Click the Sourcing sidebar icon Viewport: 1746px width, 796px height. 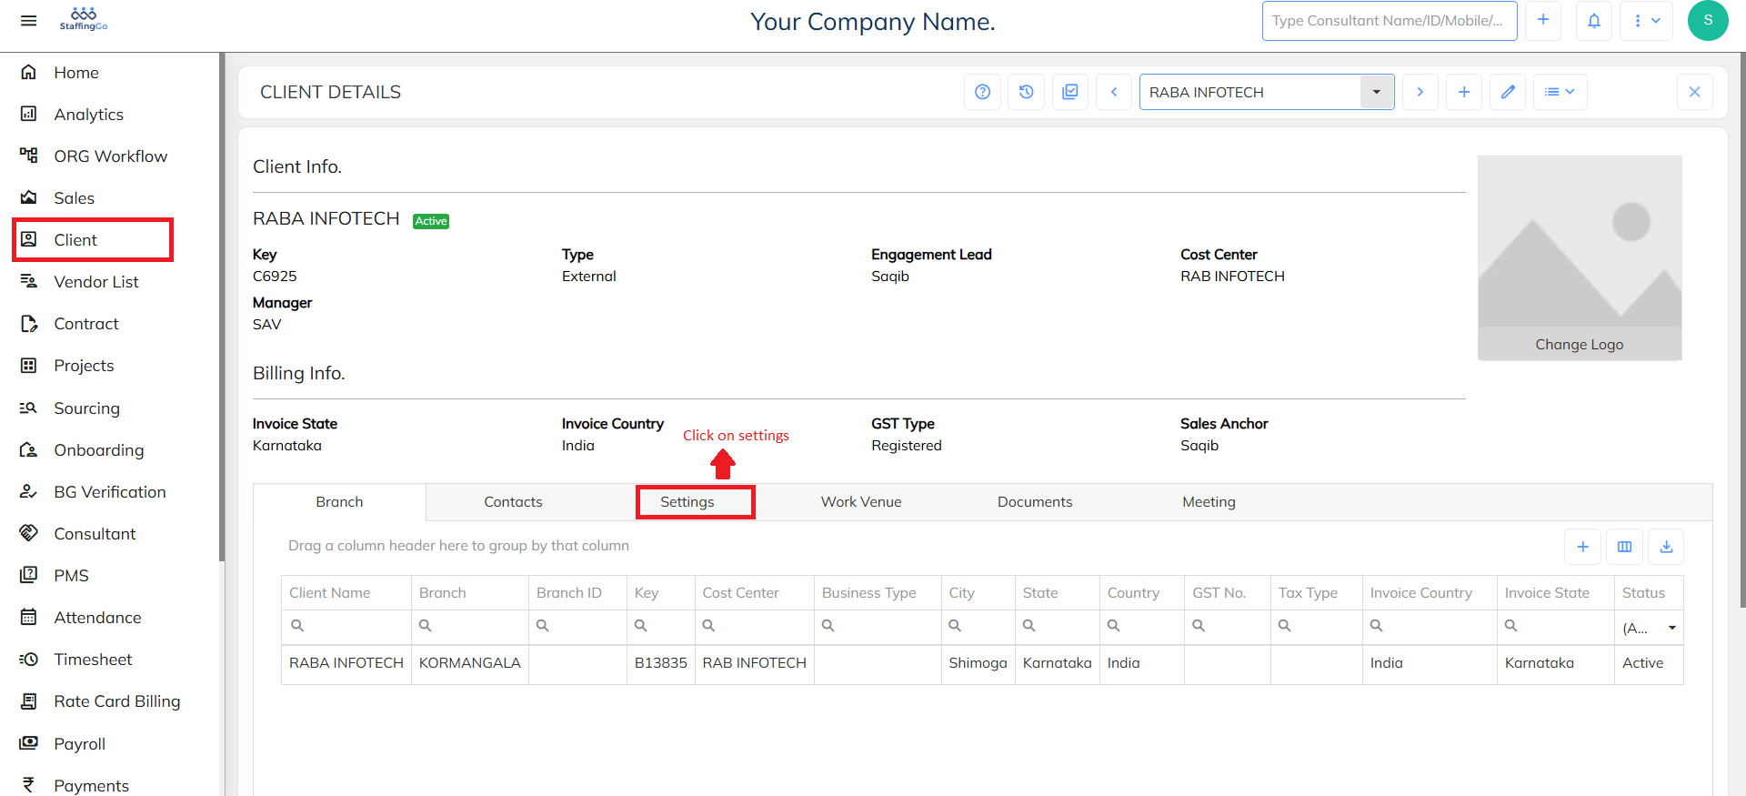click(29, 408)
